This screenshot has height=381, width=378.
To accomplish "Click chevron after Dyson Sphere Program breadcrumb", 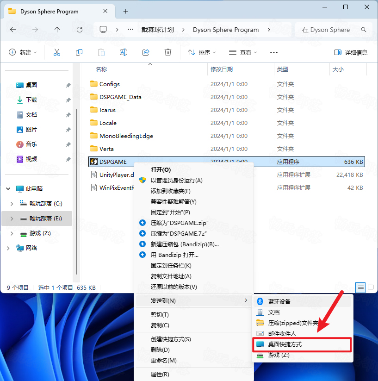I will [x=269, y=30].
